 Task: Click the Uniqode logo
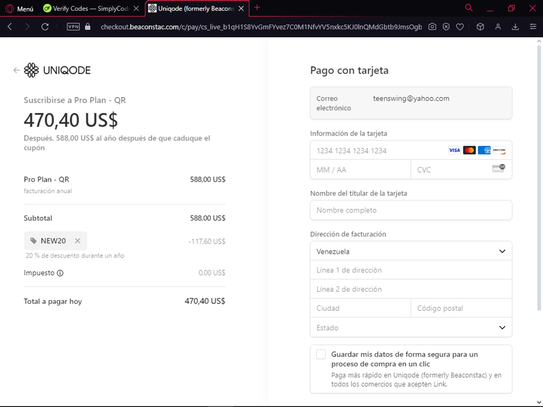coord(57,70)
